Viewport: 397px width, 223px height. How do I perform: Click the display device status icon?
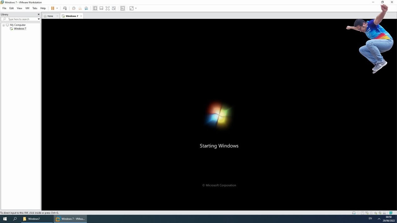point(384,213)
